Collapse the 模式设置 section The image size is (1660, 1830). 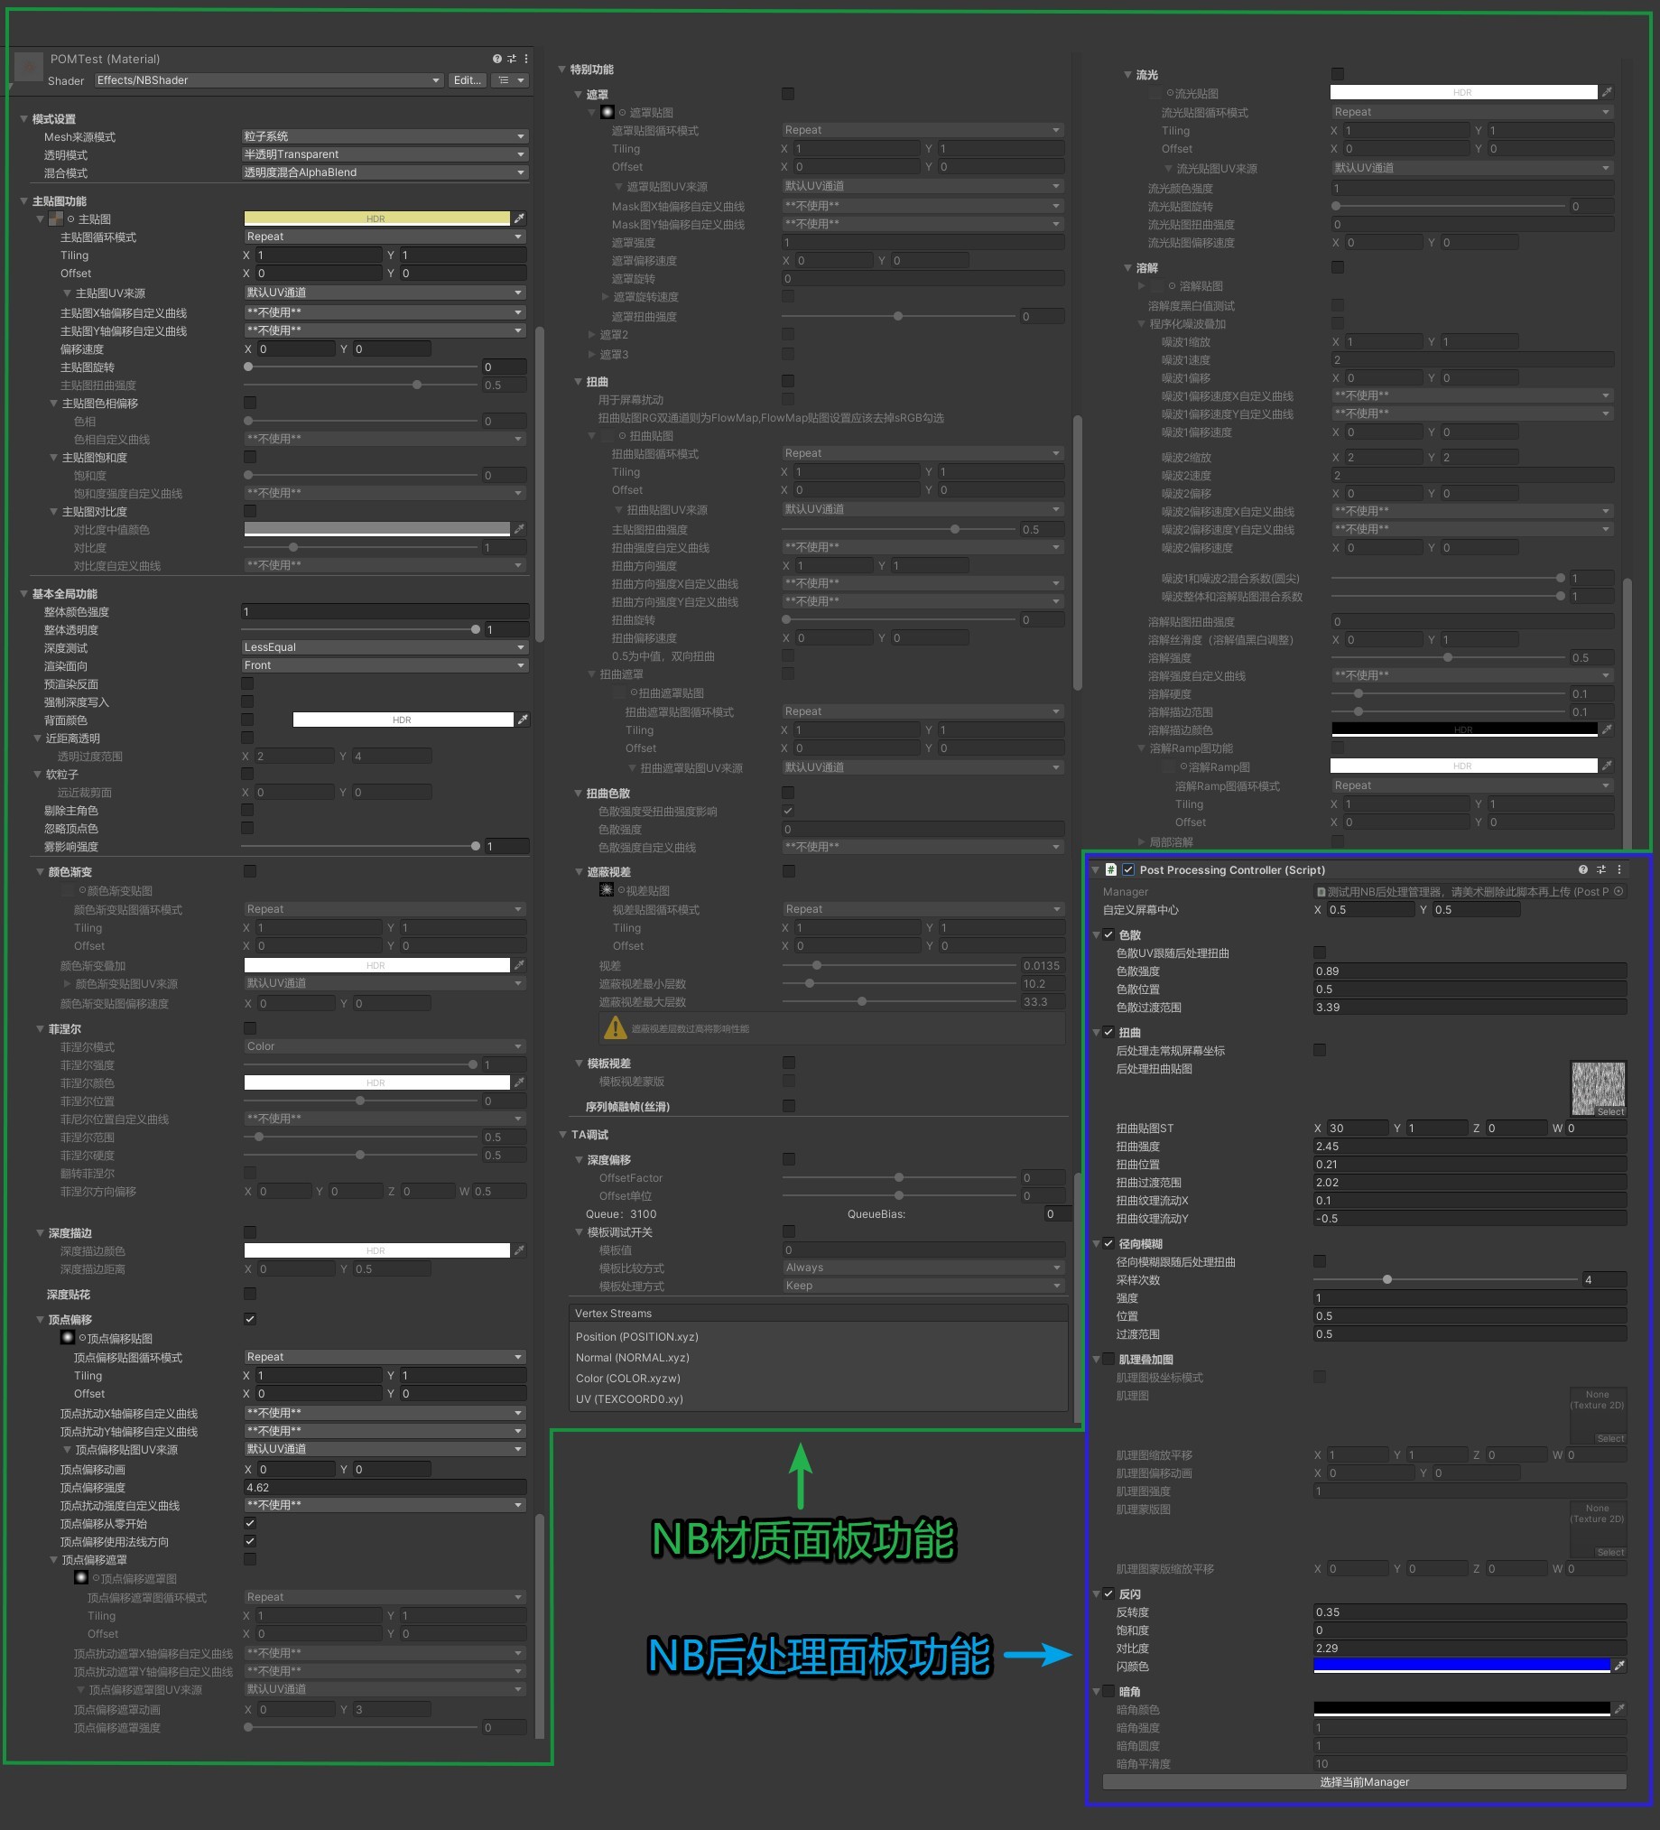click(24, 119)
